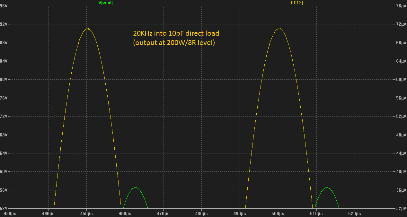This screenshot has width=407, height=217.
Task: Click the 92V left axis label
Action: [4, 24]
